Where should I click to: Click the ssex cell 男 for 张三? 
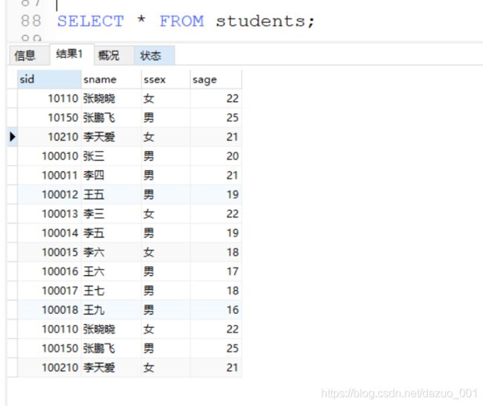[166, 156]
